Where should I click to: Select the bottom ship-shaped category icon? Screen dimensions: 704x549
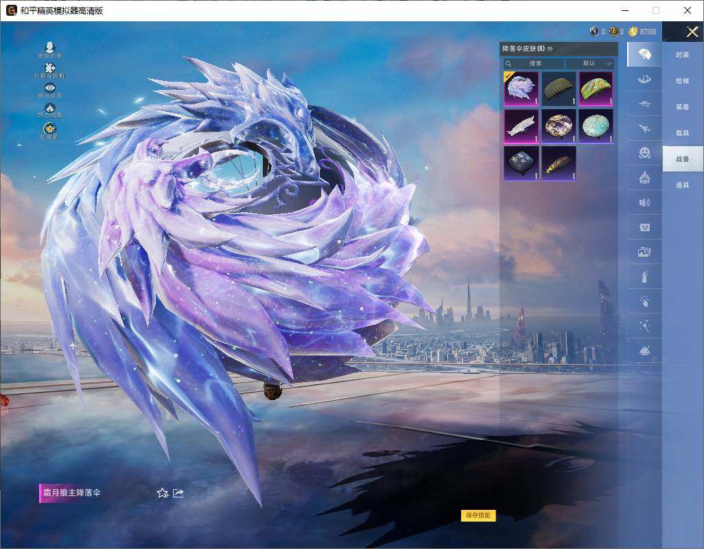(644, 351)
